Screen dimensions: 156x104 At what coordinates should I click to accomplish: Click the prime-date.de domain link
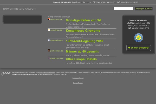click(x=57, y=51)
